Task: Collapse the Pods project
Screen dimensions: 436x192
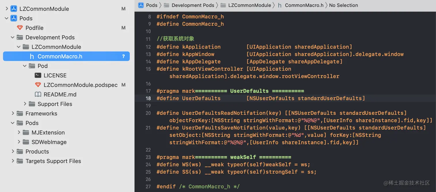Action: pyautogui.click(x=7, y=18)
